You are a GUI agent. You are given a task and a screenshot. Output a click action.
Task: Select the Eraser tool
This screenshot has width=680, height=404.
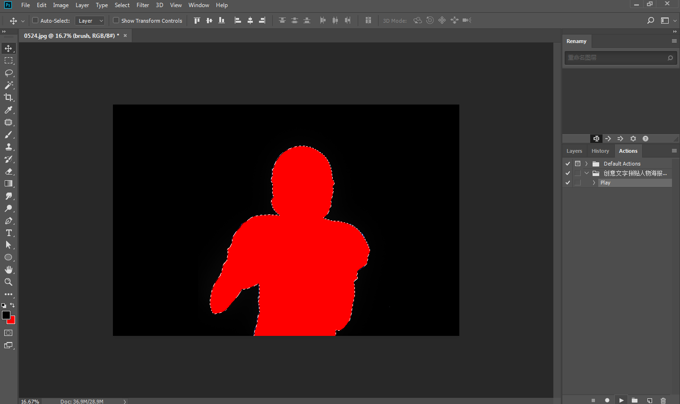coord(9,172)
